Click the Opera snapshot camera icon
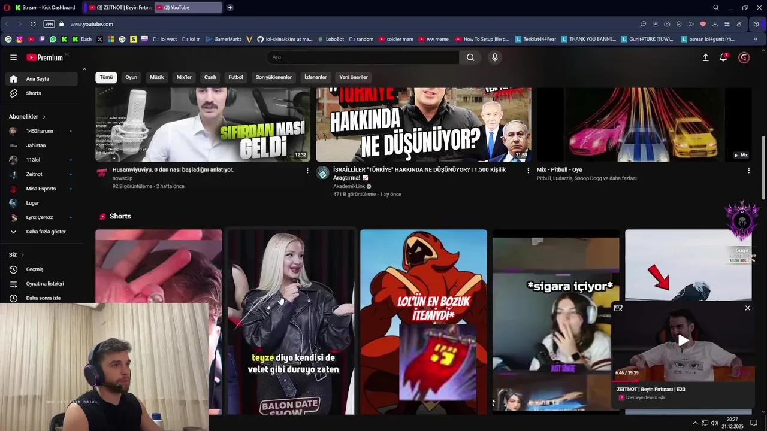767x431 pixels. pos(667,24)
